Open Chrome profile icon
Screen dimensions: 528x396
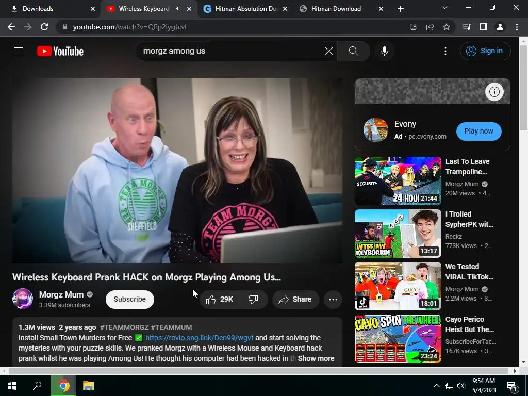(x=500, y=27)
